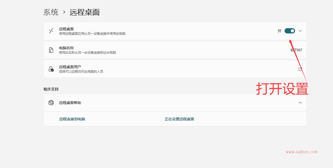Click the 远程桌面用户 person icon

(51, 69)
